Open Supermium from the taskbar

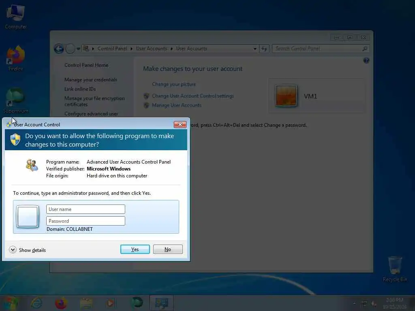click(137, 302)
